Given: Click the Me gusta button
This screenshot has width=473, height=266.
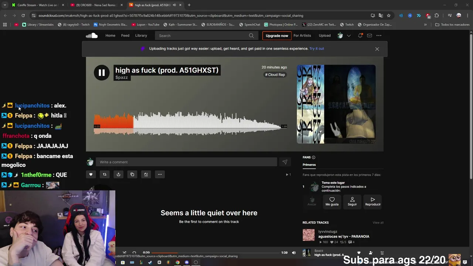Looking at the screenshot, I should pyautogui.click(x=332, y=201).
